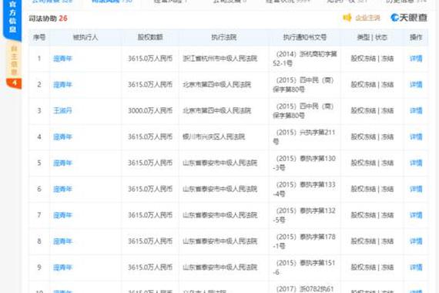Select serial number 6 cell
Viewport: 439px width, 293px height.
[39, 189]
